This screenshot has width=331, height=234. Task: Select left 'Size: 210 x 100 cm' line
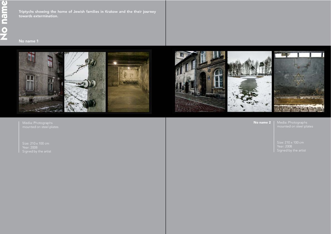coord(36,143)
